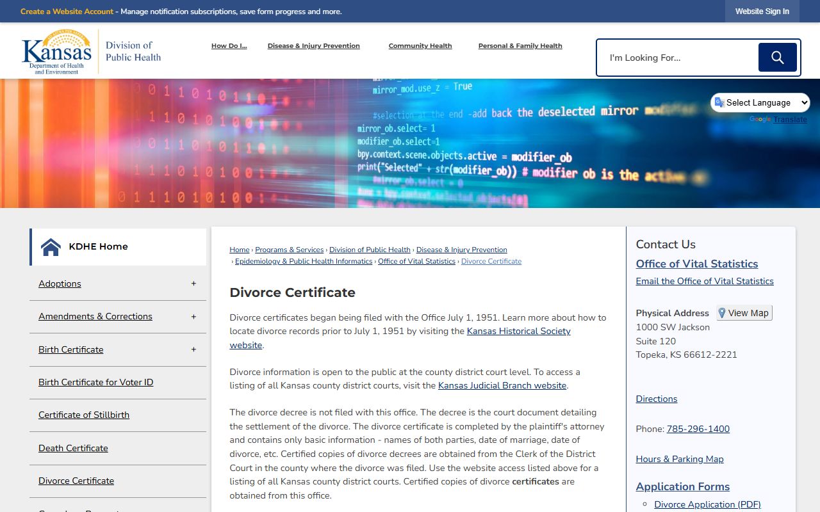
Task: Click the KDHE Home house icon
Action: (51, 247)
